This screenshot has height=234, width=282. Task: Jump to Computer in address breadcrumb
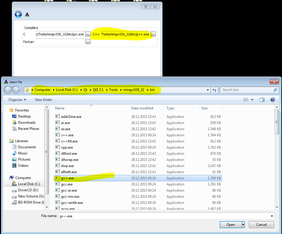pyautogui.click(x=42, y=90)
